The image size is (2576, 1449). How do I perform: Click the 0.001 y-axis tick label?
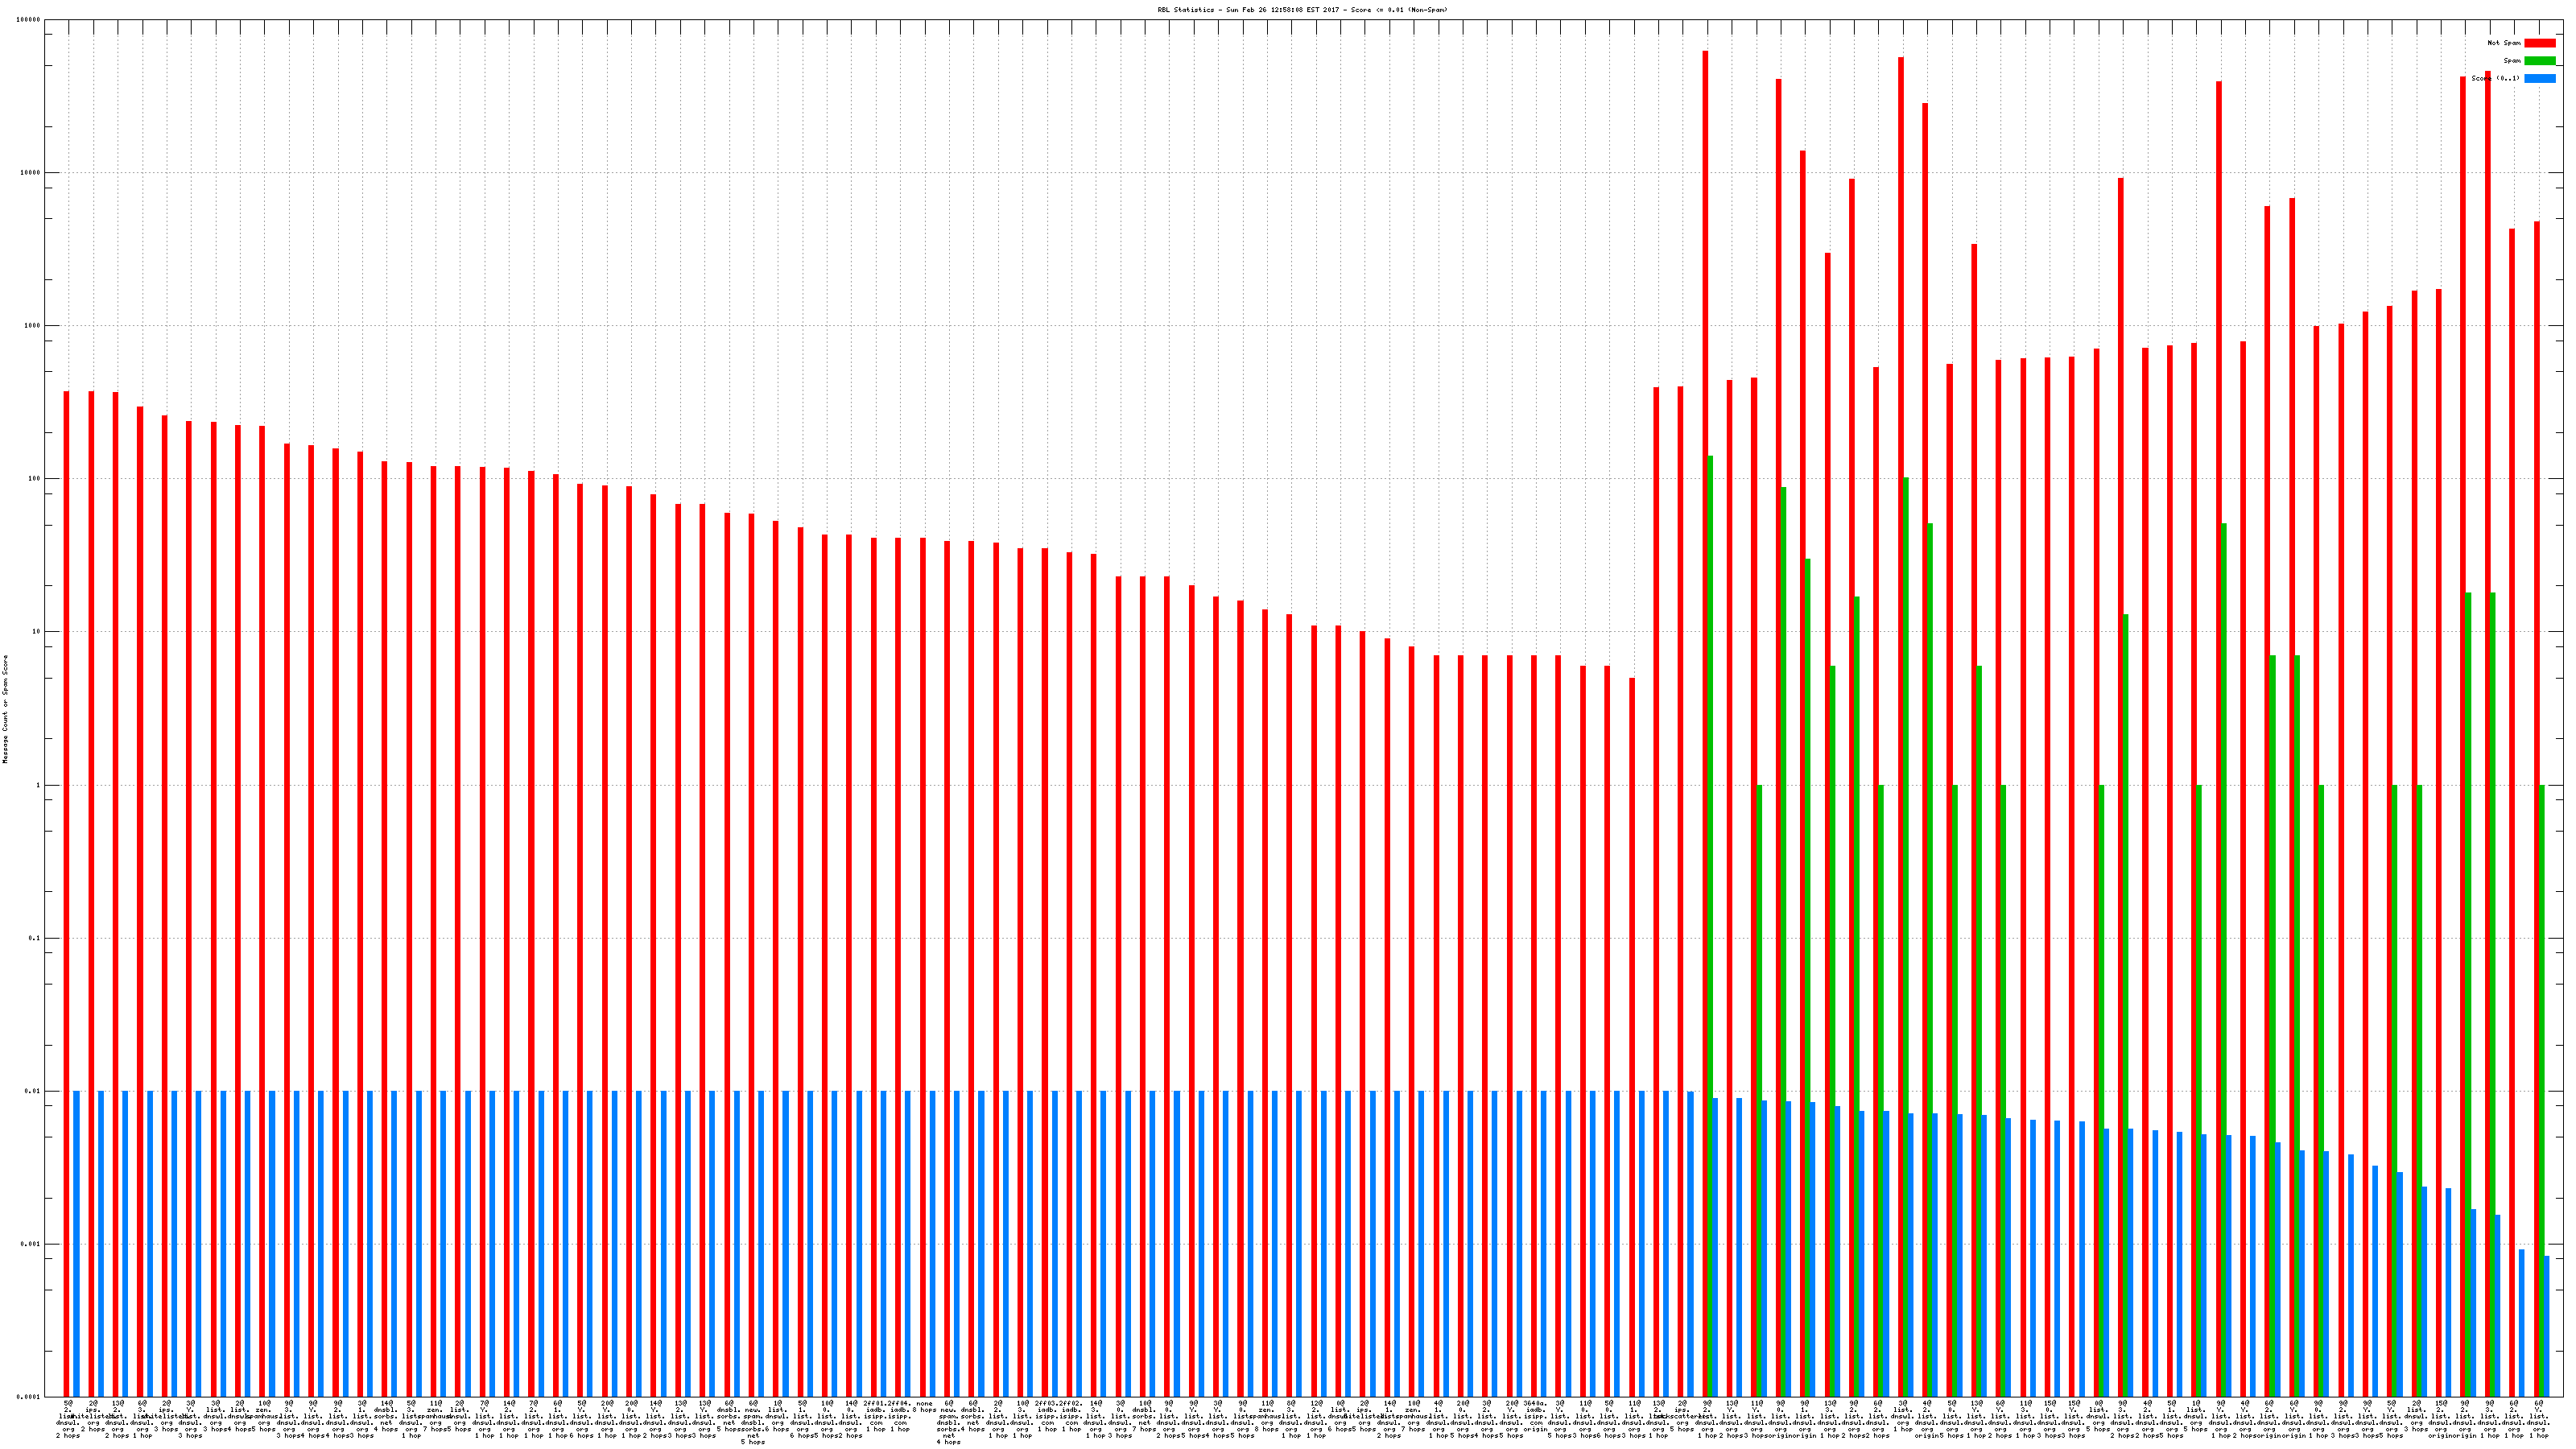pyautogui.click(x=31, y=1244)
